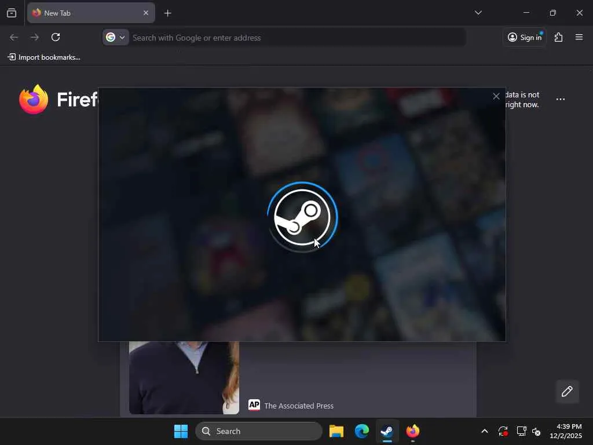Open The Associated Press story thumbnail
Screen dimensions: 593x445
pos(184,378)
